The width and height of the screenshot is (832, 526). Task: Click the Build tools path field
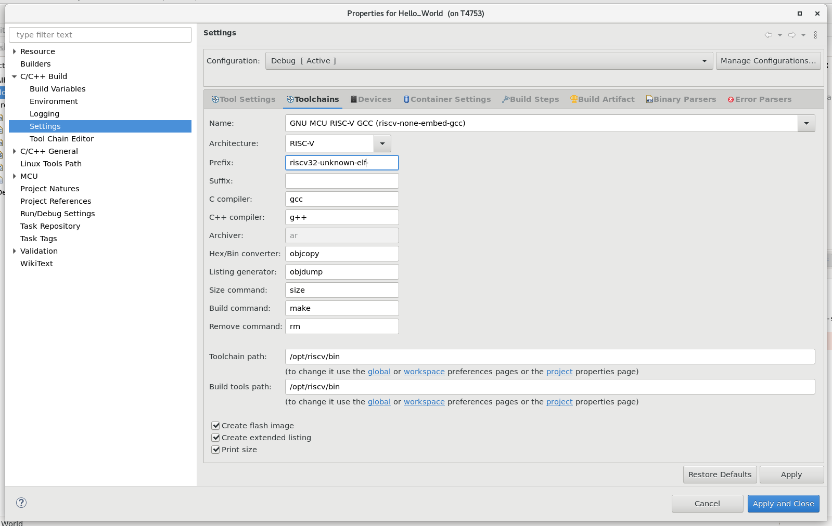pos(550,387)
